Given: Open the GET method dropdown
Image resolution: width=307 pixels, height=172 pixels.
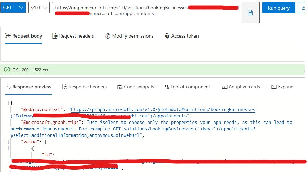Looking at the screenshot, I should [x=13, y=8].
